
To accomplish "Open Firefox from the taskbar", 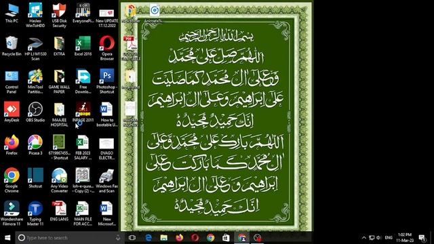I will pyautogui.click(x=179, y=238).
